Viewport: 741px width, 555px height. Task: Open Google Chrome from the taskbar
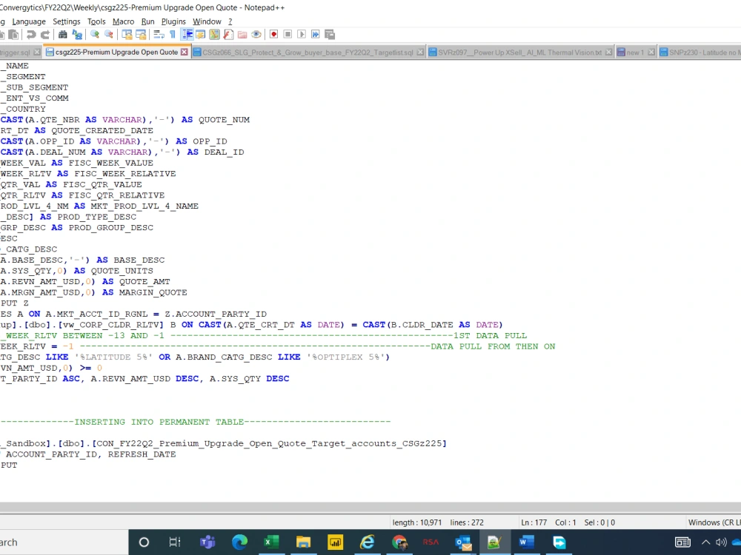pyautogui.click(x=399, y=542)
